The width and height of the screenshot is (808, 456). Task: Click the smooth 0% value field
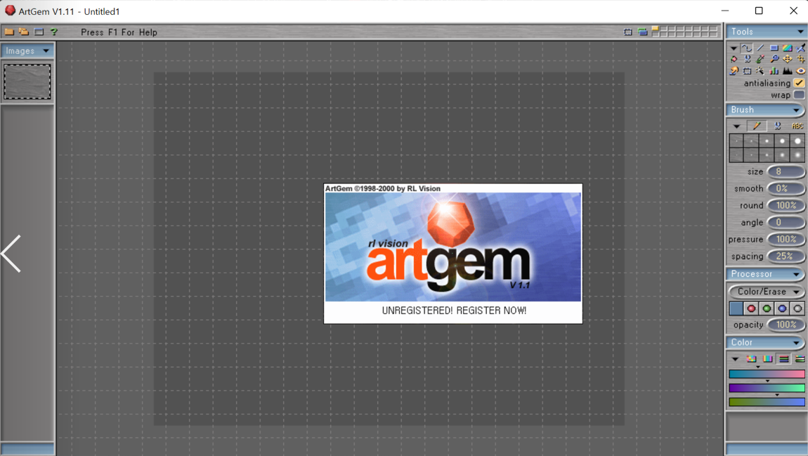(786, 188)
